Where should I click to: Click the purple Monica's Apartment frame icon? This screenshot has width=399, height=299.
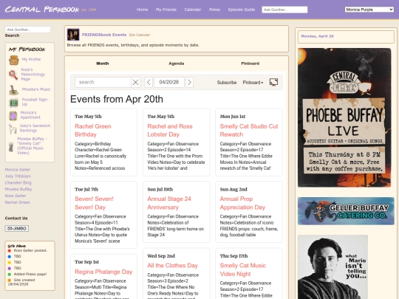tap(13, 116)
